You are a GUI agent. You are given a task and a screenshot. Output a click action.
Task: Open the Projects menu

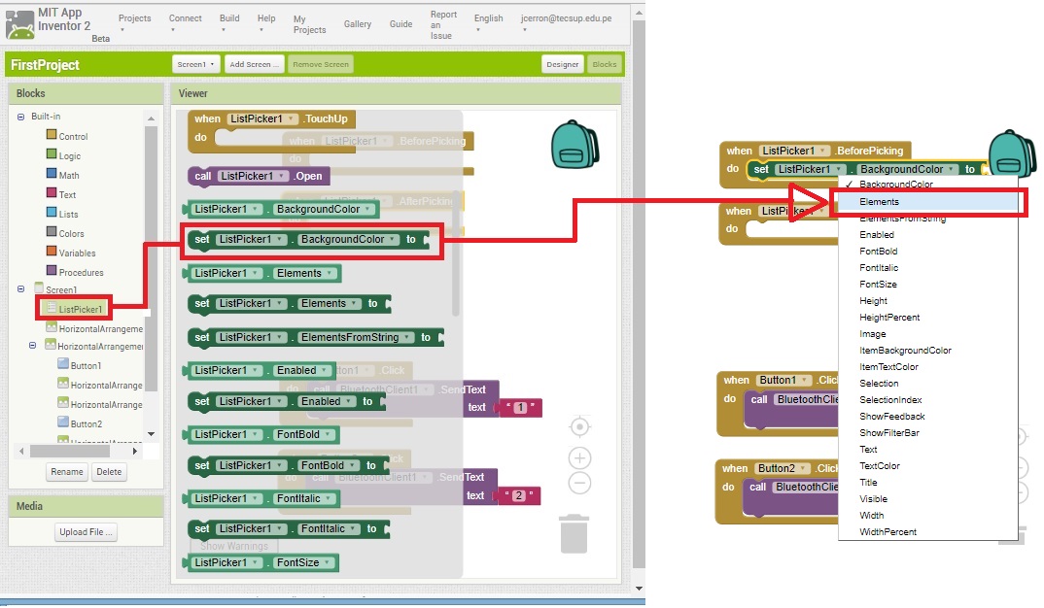tap(134, 22)
